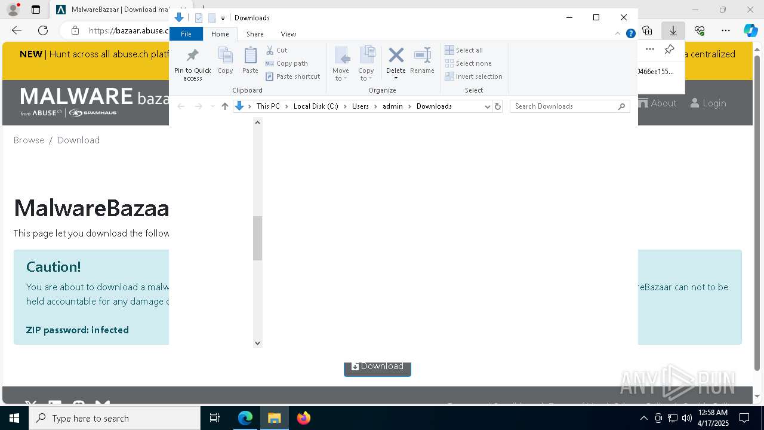This screenshot has width=764, height=430.
Task: Pin the Edge downloads flyout
Action: [x=670, y=50]
